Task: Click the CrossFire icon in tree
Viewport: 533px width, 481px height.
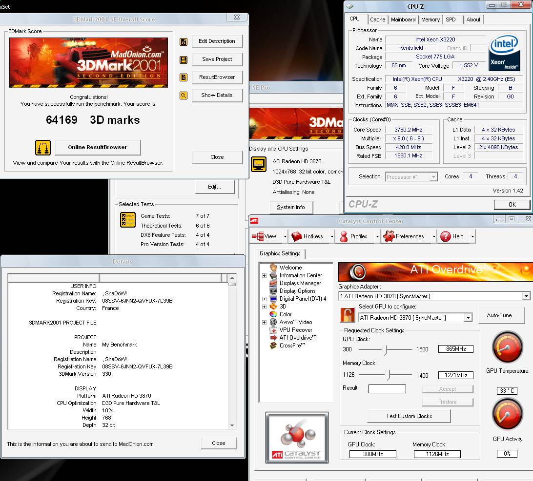Action: pyautogui.click(x=273, y=346)
